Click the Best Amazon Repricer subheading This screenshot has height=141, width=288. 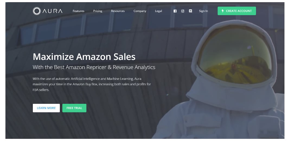pyautogui.click(x=94, y=67)
